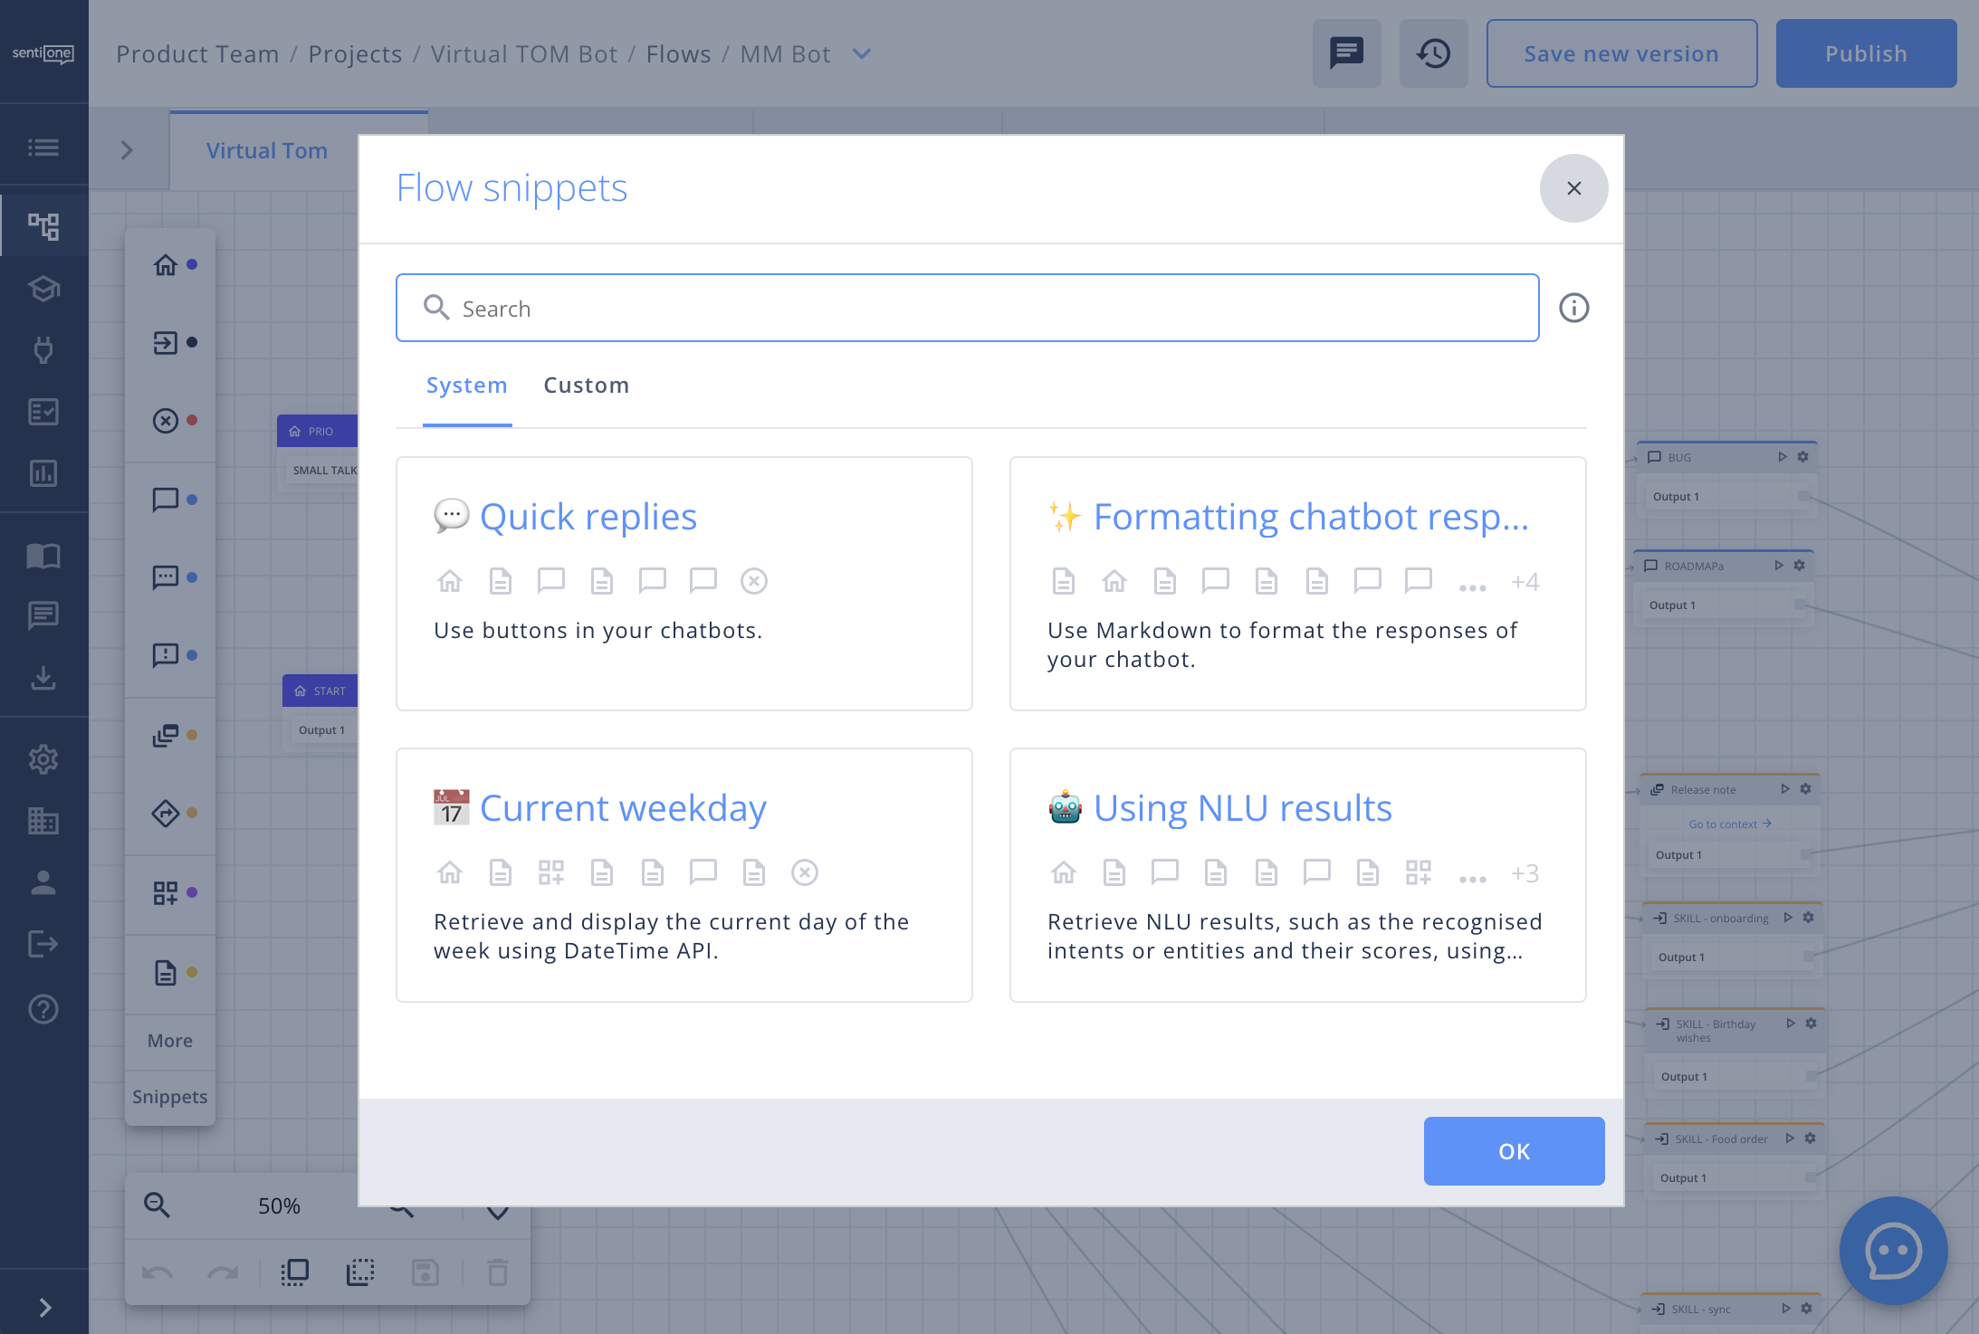Expand the collapsed panel chevron near Virtual Tom
This screenshot has height=1334, width=1979.
(x=127, y=150)
